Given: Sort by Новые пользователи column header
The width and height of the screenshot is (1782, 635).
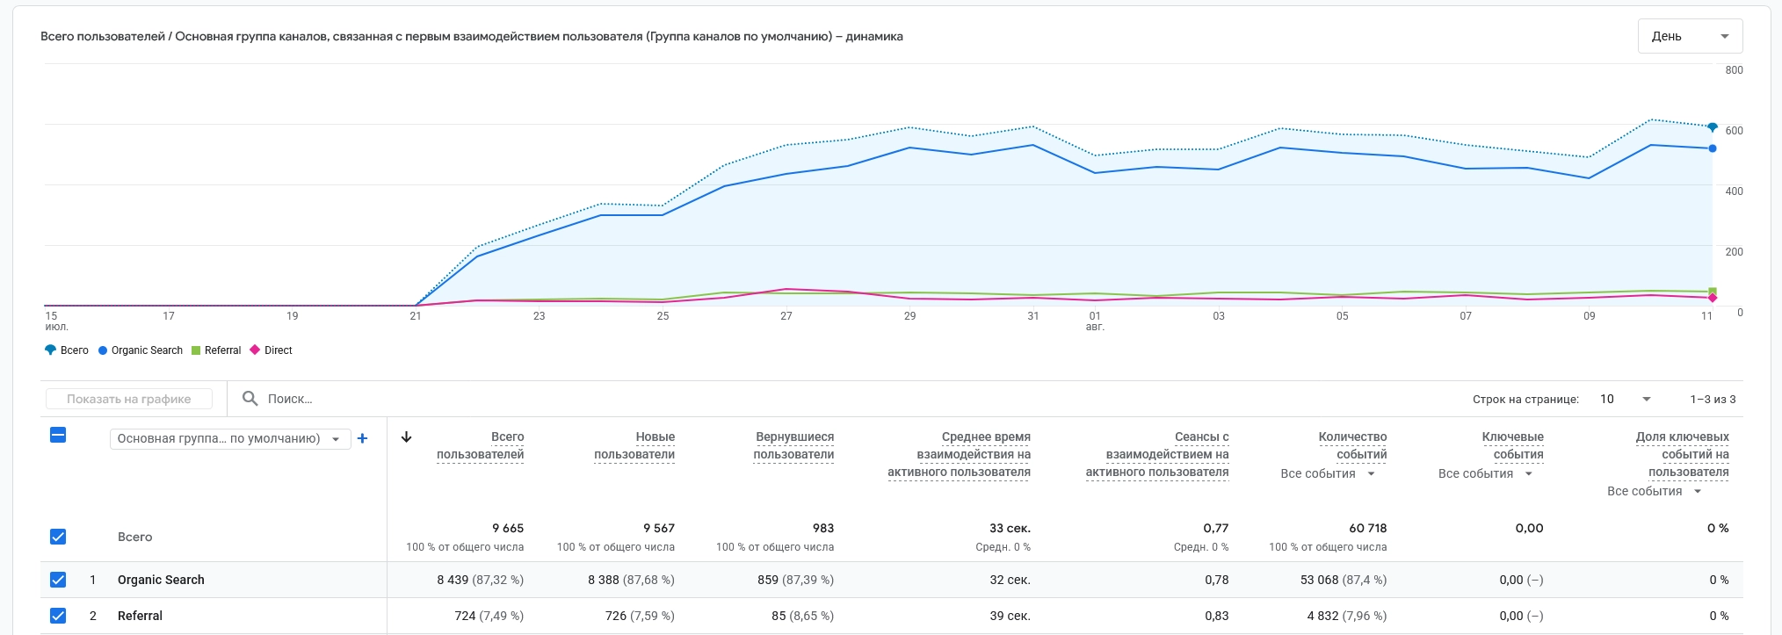Looking at the screenshot, I should coord(634,445).
